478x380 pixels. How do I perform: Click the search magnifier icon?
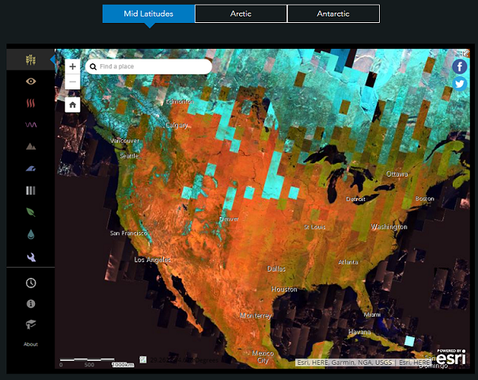[x=93, y=66]
